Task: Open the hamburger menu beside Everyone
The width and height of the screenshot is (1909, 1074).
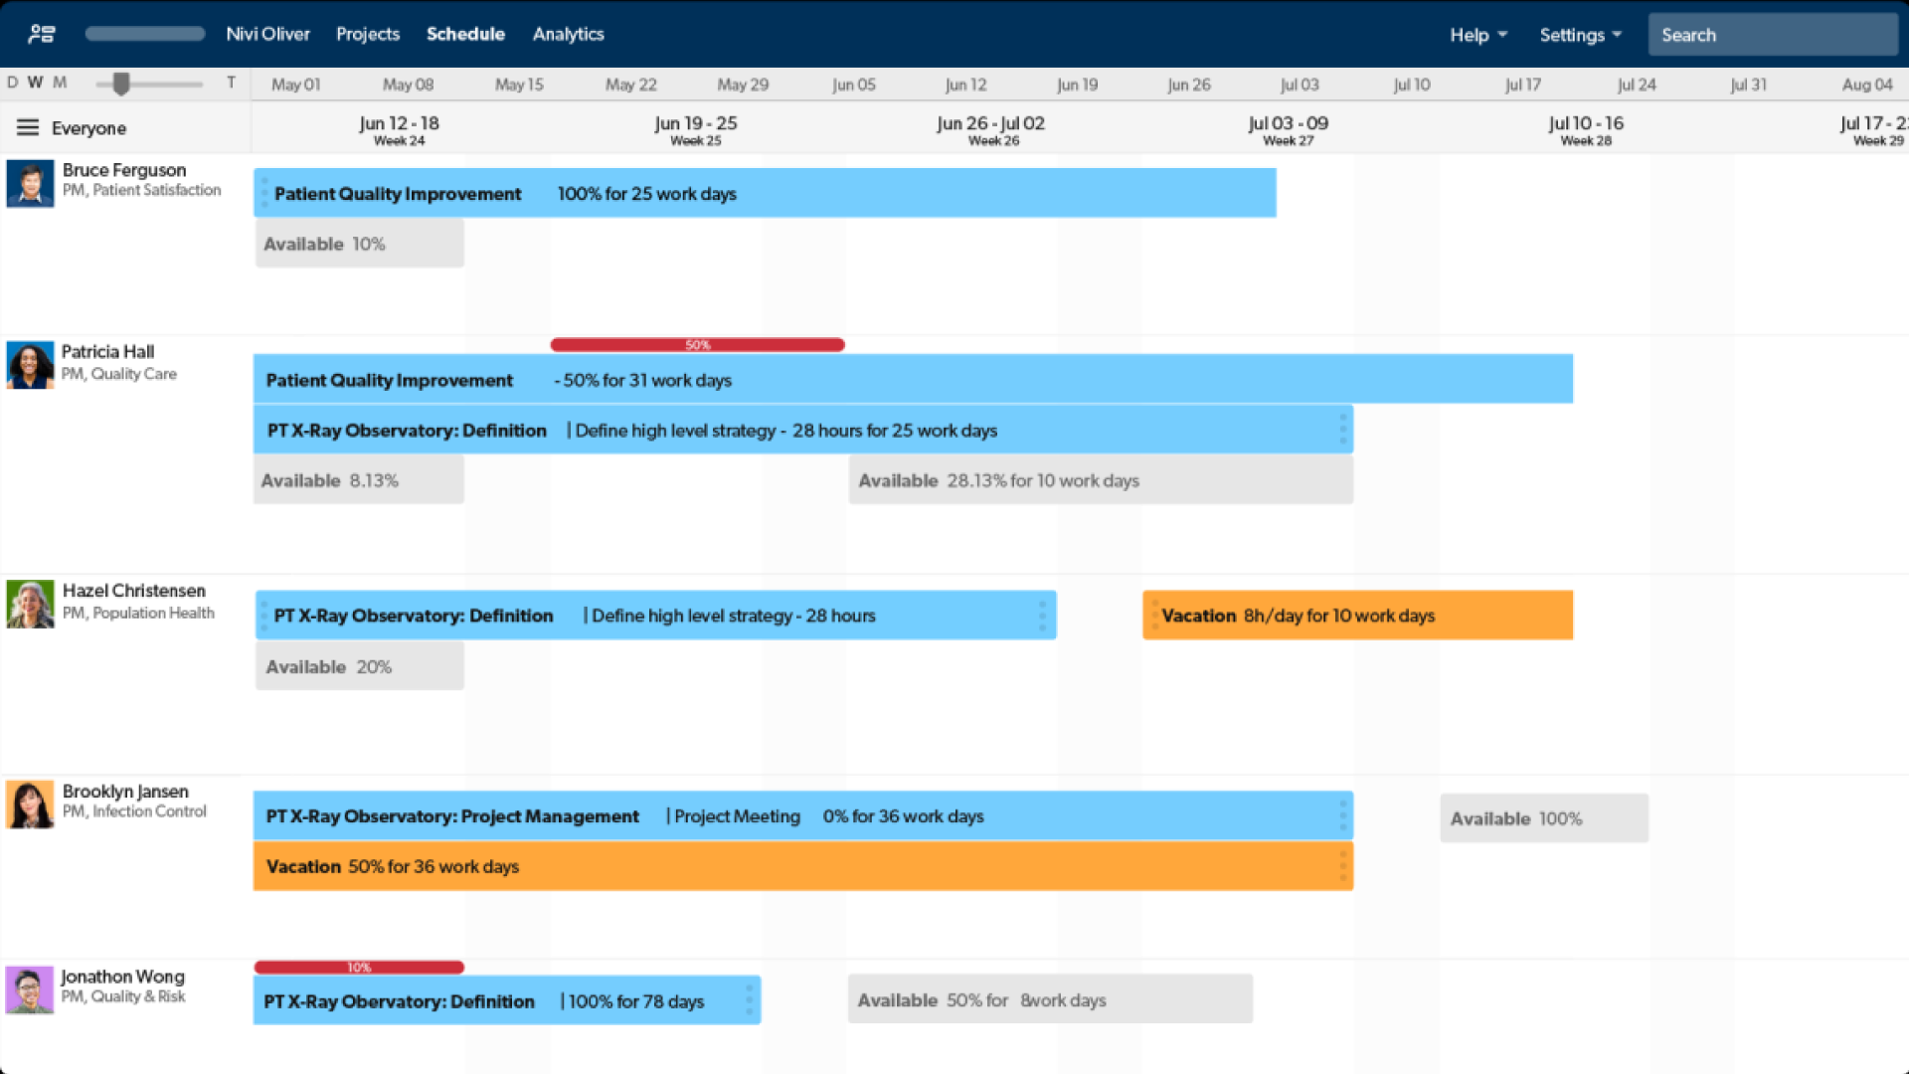Action: pos(28,127)
